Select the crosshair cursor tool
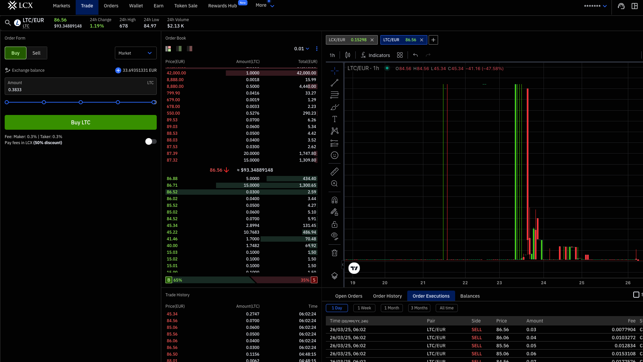 [335, 71]
